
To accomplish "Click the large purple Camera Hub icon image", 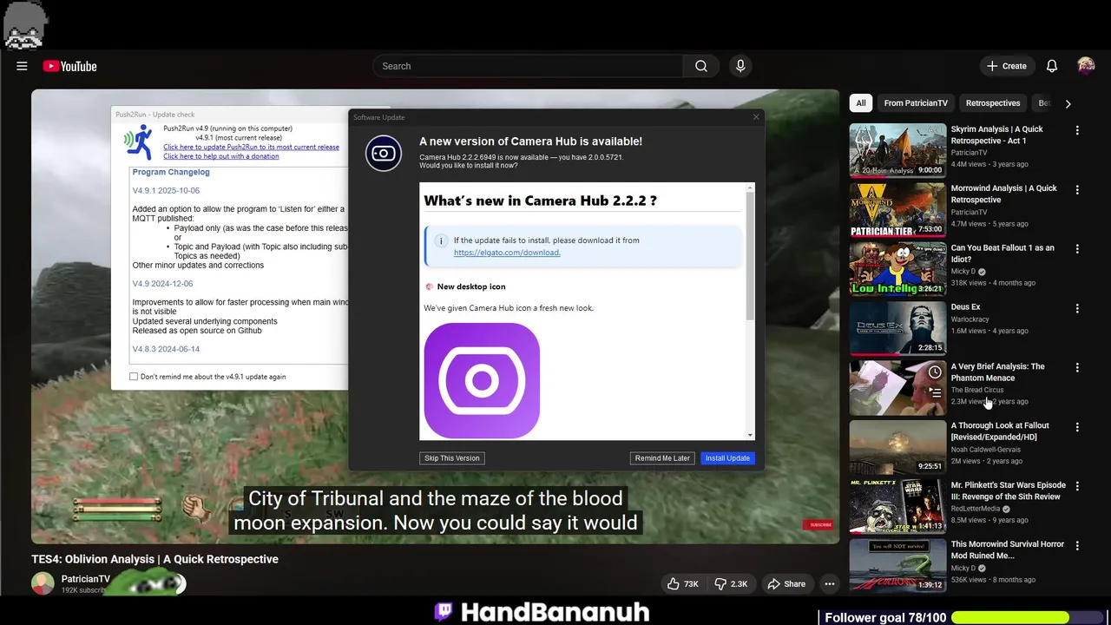I will click(x=482, y=380).
